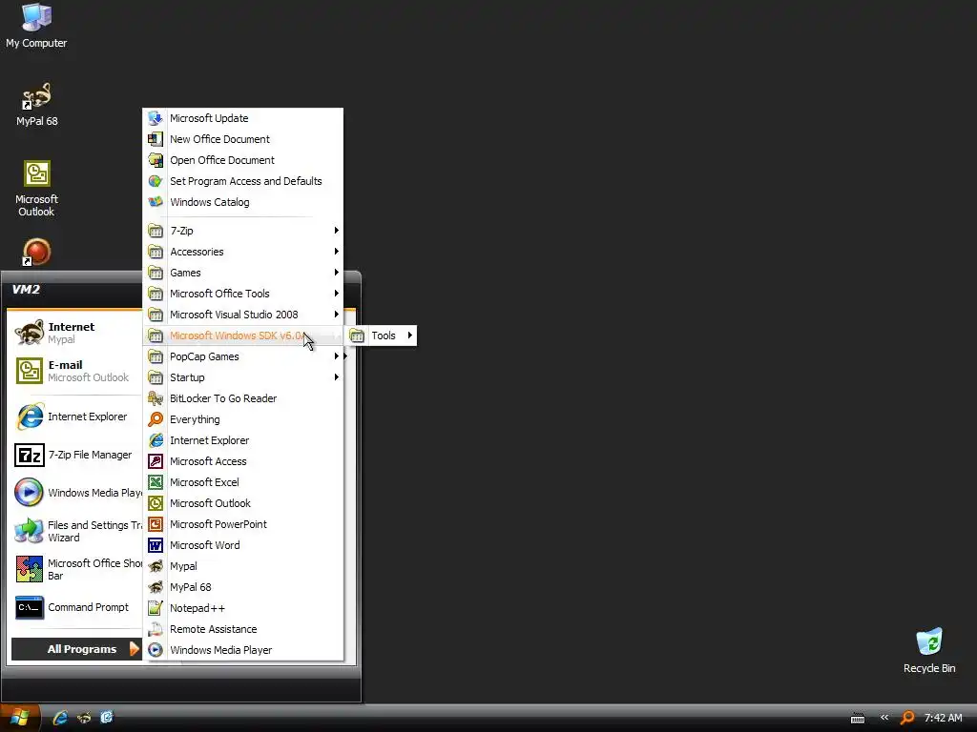
Task: Click the 7:42 AM clock
Action: coord(944,718)
